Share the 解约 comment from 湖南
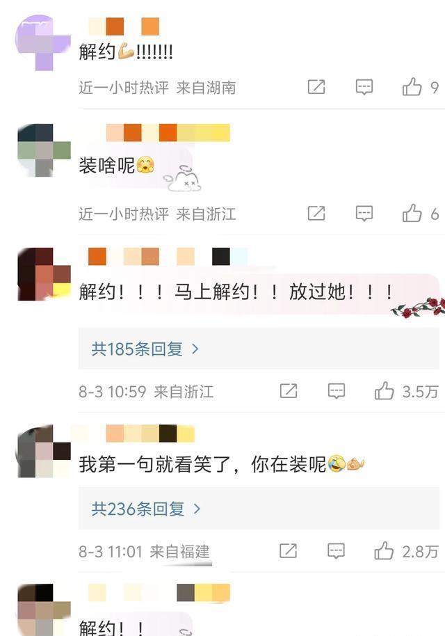Screen dimensions: 445x636 pyautogui.click(x=316, y=87)
